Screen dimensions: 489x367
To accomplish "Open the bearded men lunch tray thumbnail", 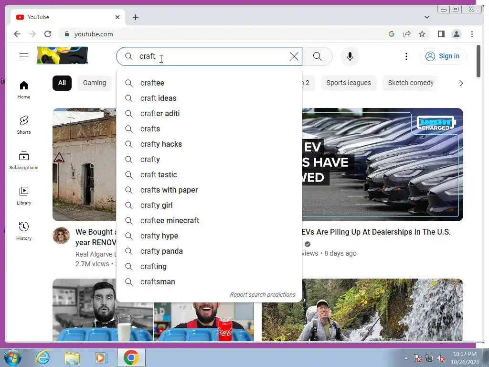I will (x=153, y=322).
